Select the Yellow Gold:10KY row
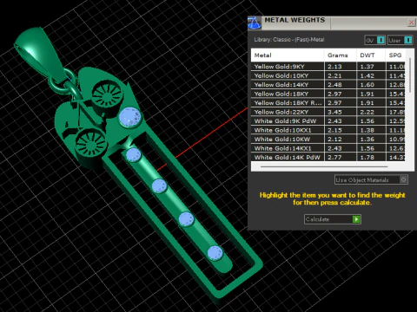 (x=328, y=75)
